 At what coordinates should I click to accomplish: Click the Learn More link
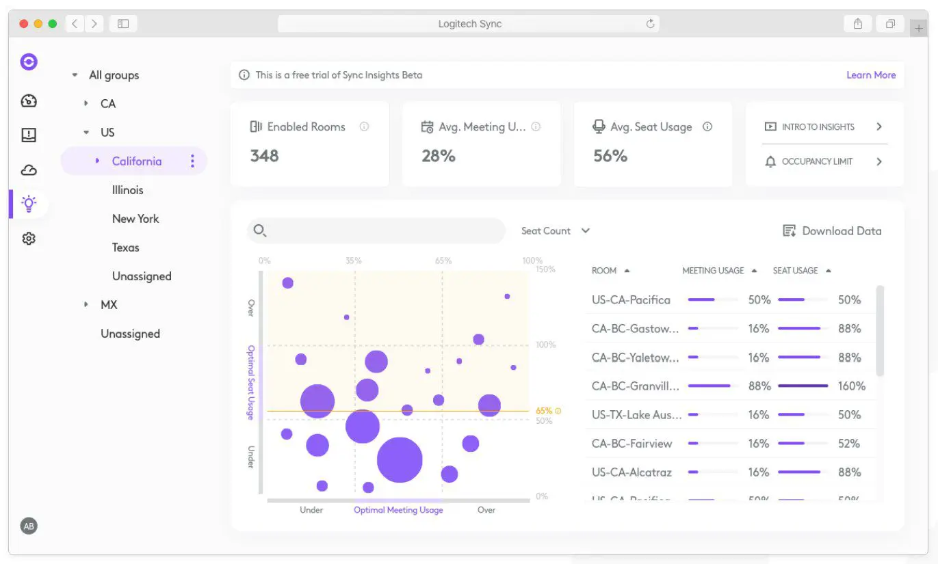tap(871, 75)
